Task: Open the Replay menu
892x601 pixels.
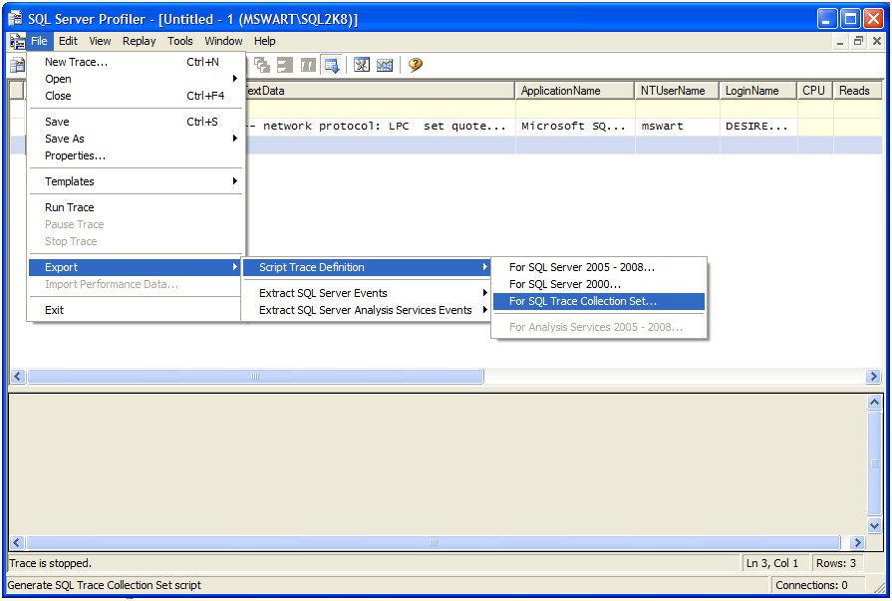Action: click(139, 41)
